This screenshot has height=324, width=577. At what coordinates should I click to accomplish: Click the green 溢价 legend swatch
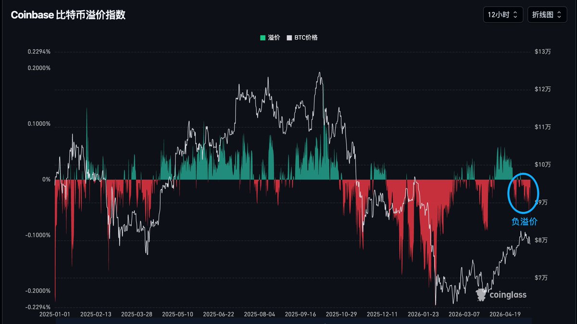tap(263, 38)
